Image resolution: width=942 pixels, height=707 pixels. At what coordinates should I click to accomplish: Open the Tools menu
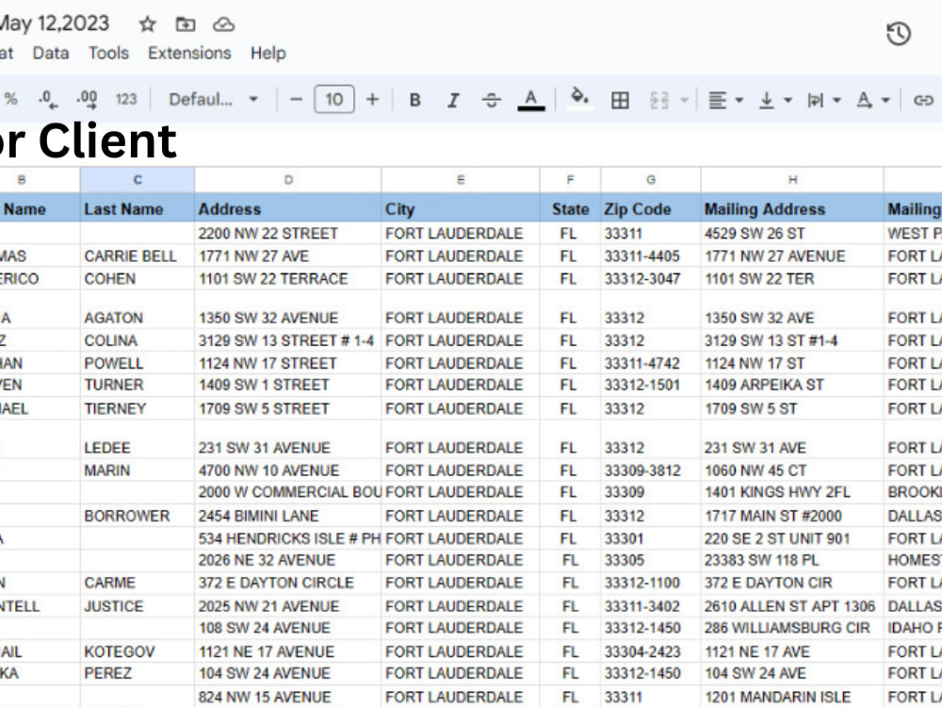click(108, 53)
